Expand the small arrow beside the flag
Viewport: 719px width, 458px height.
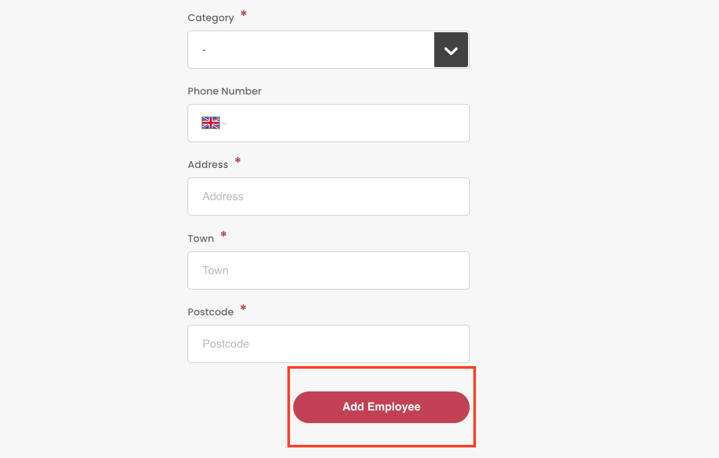225,124
